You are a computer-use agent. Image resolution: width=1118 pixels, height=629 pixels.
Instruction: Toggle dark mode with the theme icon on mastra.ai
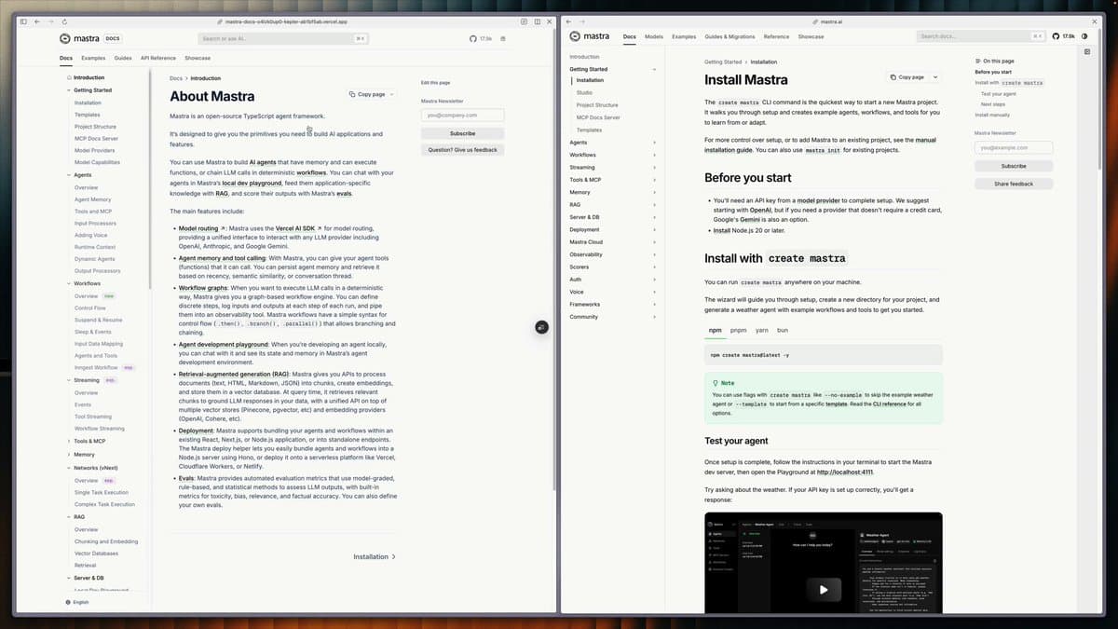(1083, 36)
